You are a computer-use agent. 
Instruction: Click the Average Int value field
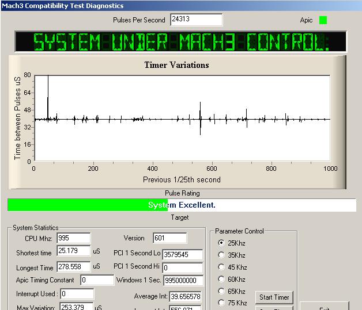pyautogui.click(x=184, y=296)
